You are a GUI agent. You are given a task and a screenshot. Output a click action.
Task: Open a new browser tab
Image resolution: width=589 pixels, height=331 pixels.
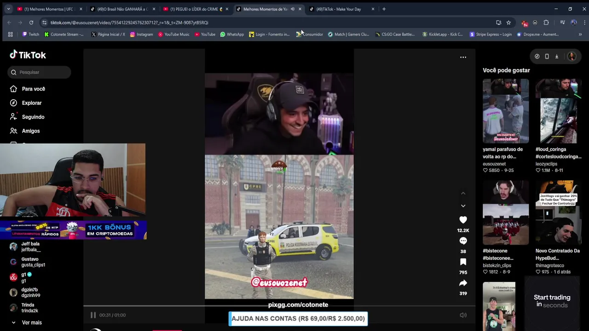[384, 9]
